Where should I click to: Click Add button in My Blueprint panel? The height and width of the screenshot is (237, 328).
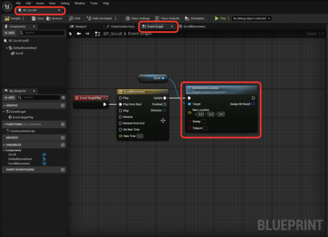(x=9, y=98)
